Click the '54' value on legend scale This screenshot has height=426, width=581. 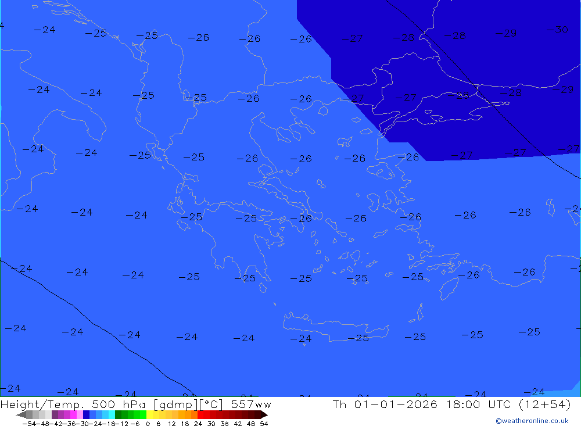click(x=264, y=424)
